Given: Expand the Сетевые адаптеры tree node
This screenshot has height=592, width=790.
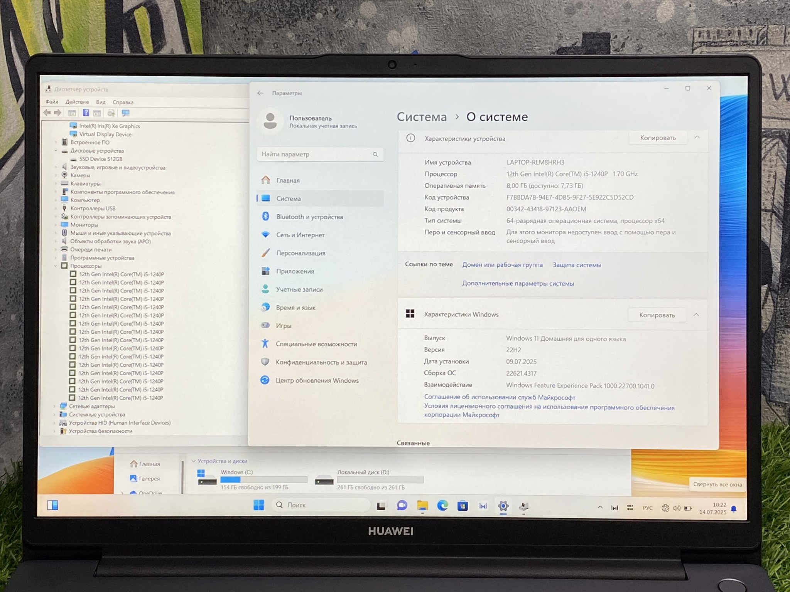Looking at the screenshot, I should point(54,406).
